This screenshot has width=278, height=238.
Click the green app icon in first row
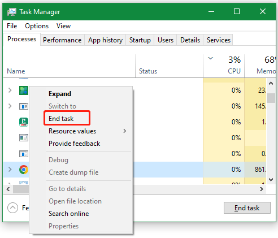(24, 90)
